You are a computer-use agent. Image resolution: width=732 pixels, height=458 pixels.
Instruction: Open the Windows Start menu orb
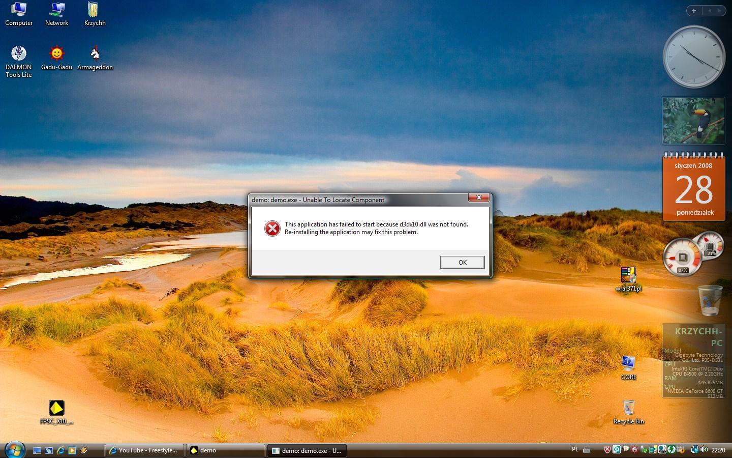15,450
